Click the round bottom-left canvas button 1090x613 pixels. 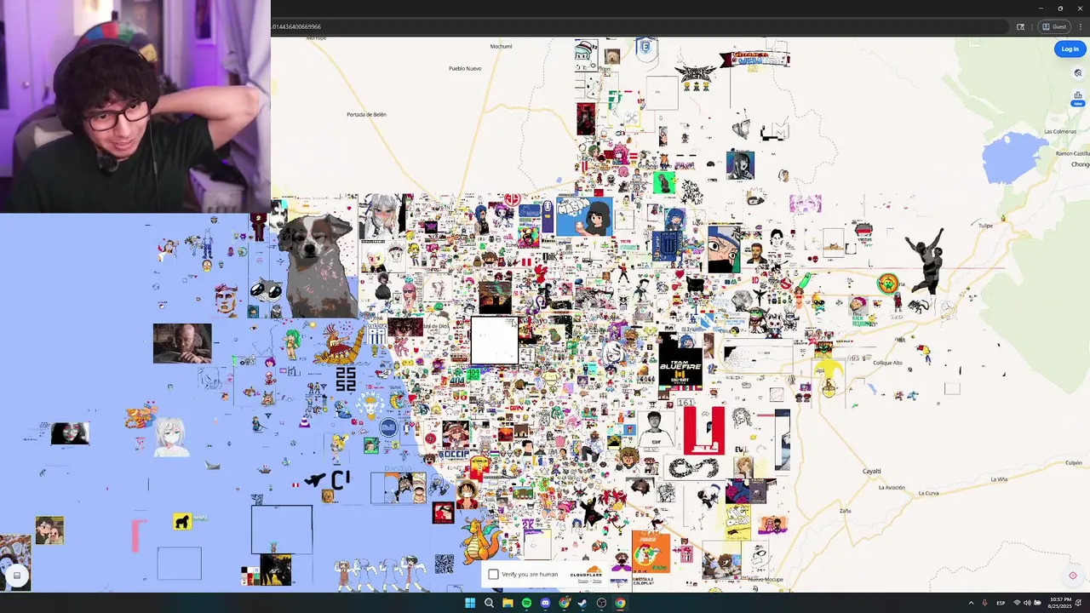pos(16,576)
